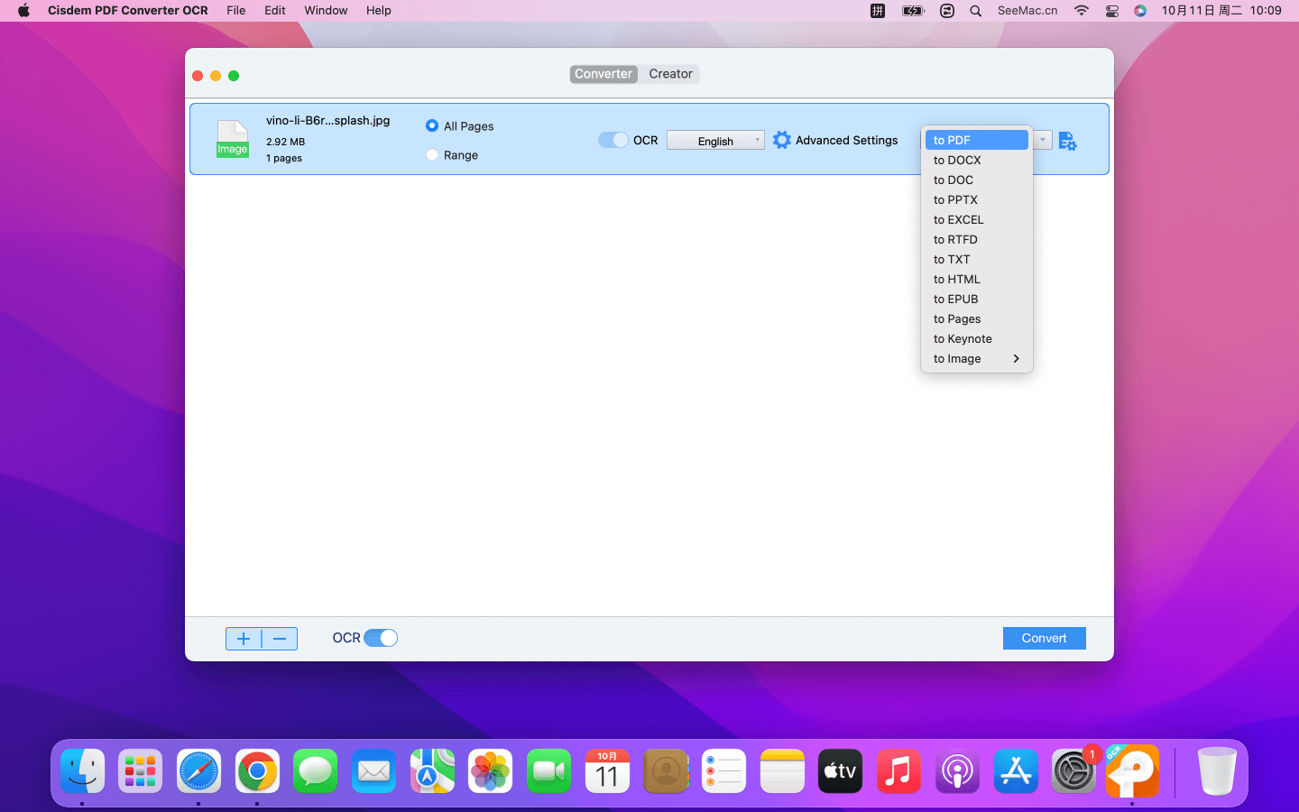Screen dimensions: 1299x812
Task: Expand the to Image submenu
Action: 977,359
